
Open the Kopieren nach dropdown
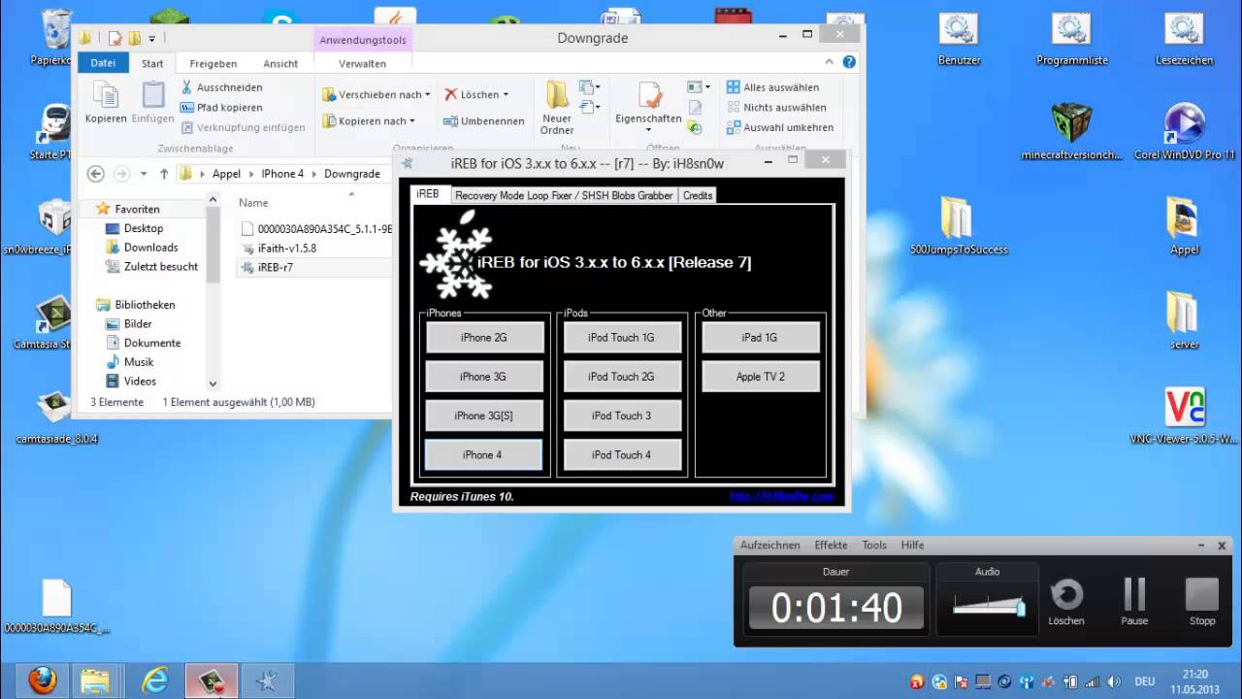(x=369, y=120)
